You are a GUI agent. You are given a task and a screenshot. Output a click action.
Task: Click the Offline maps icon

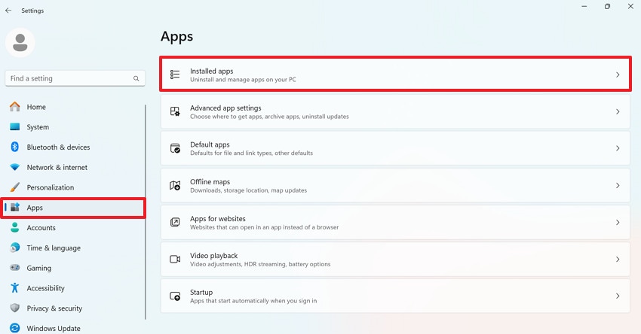click(x=175, y=186)
